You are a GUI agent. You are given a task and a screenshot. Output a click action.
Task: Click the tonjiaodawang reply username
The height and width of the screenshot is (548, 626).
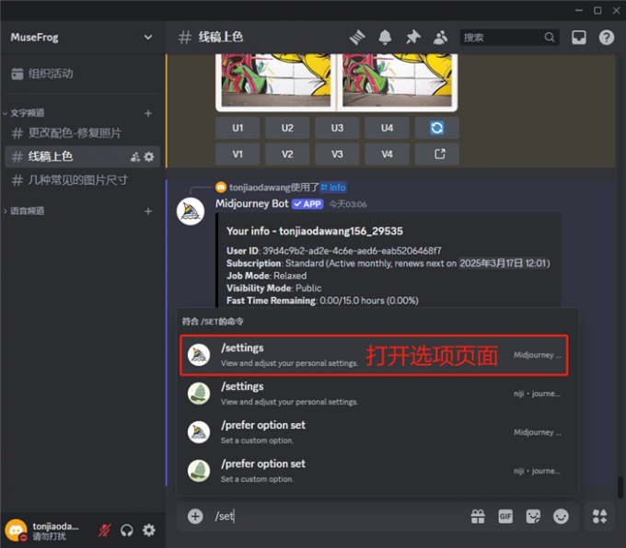coord(260,187)
